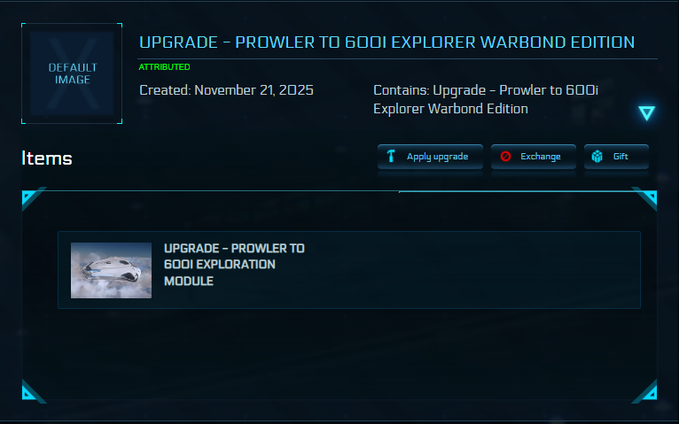Open the 600i ship thumbnail image
This screenshot has width=679, height=424.
[x=111, y=269]
